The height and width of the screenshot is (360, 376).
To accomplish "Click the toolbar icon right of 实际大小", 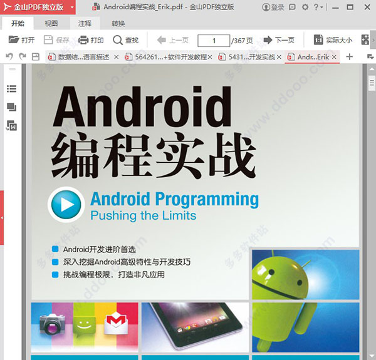I will coord(365,40).
